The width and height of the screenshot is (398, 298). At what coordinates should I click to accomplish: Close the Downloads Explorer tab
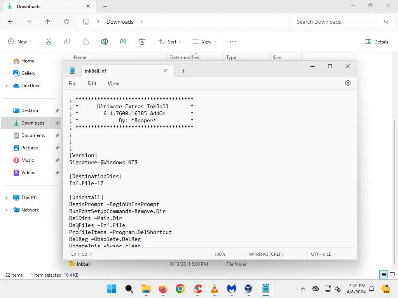tap(88, 6)
